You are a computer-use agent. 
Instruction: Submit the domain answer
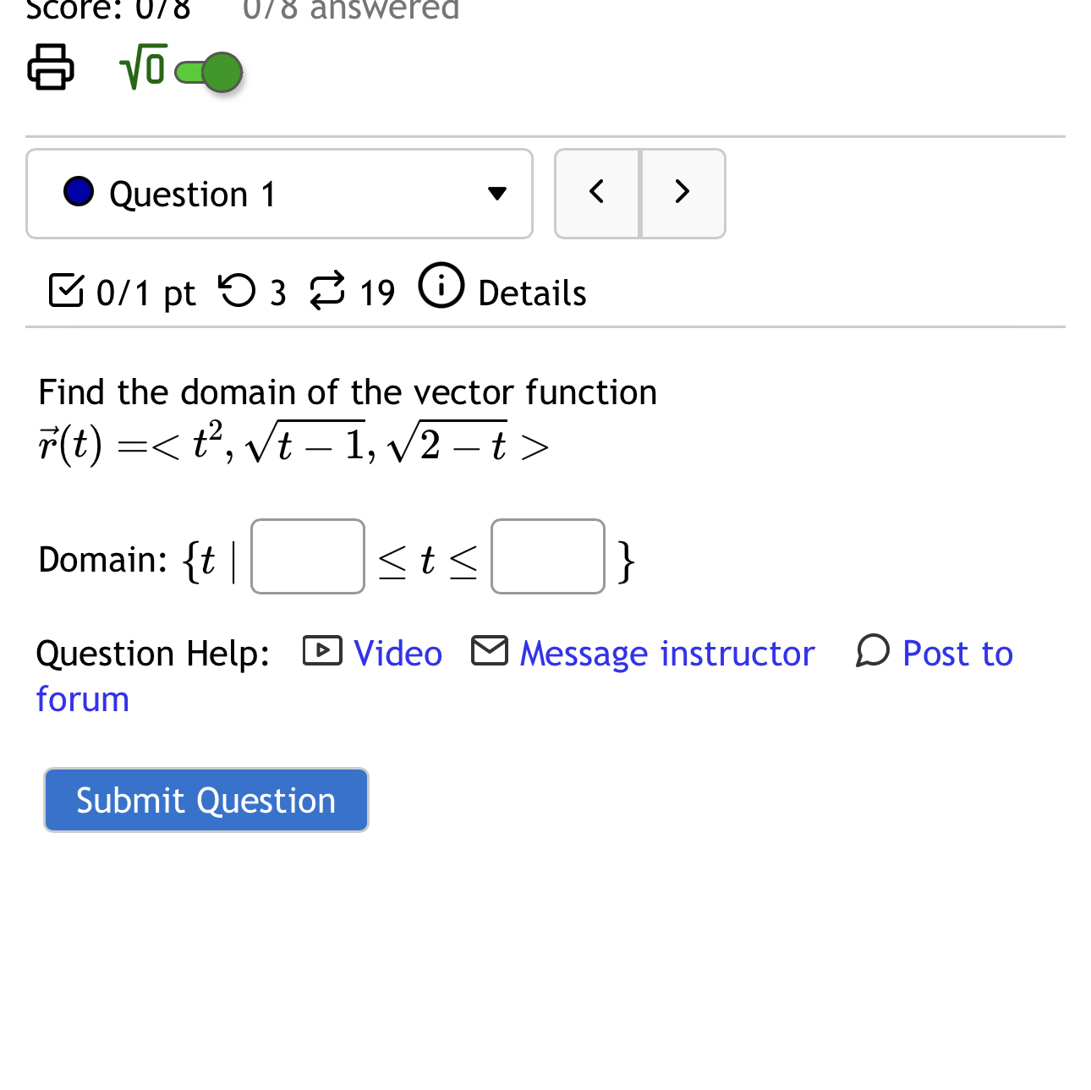pyautogui.click(x=206, y=799)
